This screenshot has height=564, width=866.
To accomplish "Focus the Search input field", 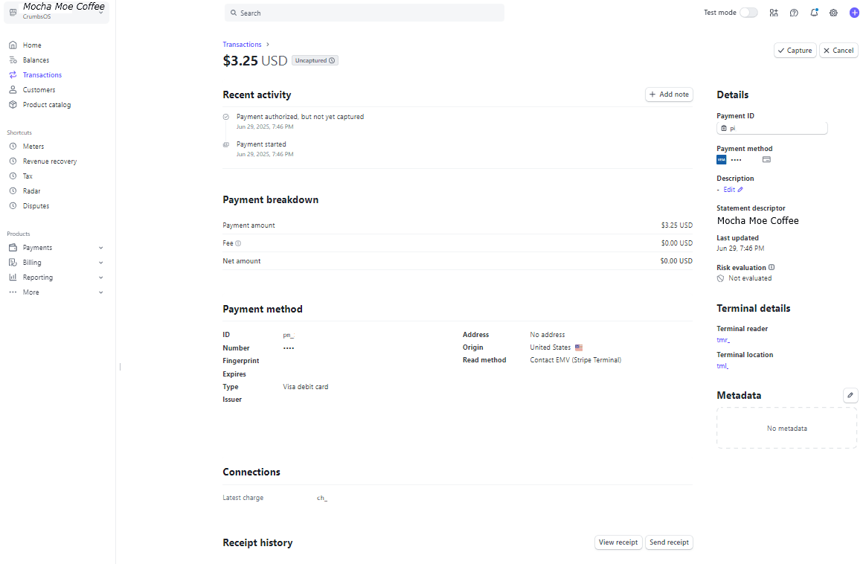I will (364, 13).
